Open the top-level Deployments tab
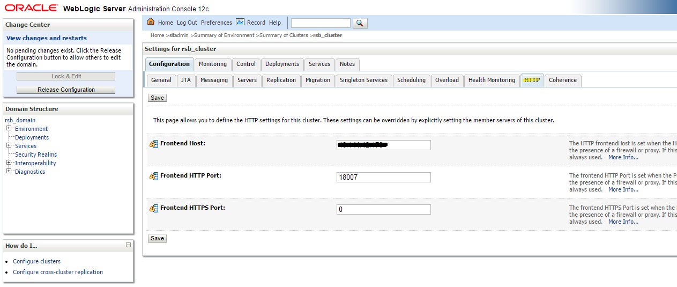This screenshot has width=677, height=287. click(282, 64)
